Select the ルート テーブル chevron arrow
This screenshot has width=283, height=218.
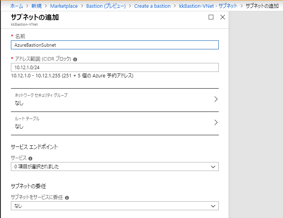click(216, 122)
